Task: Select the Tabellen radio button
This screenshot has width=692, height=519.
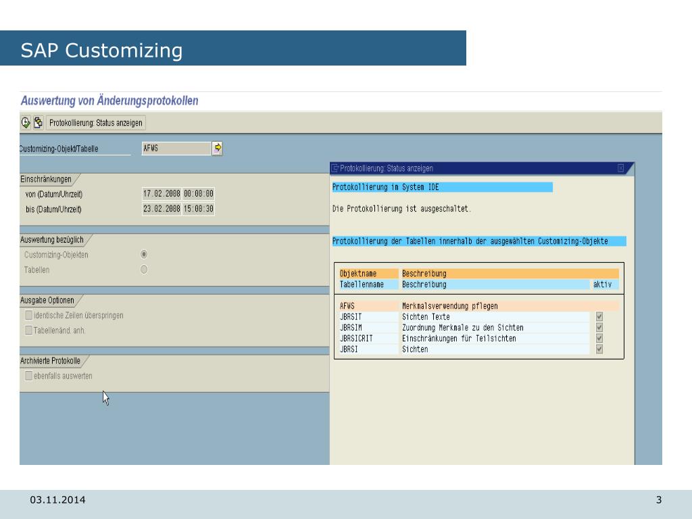Action: (144, 269)
